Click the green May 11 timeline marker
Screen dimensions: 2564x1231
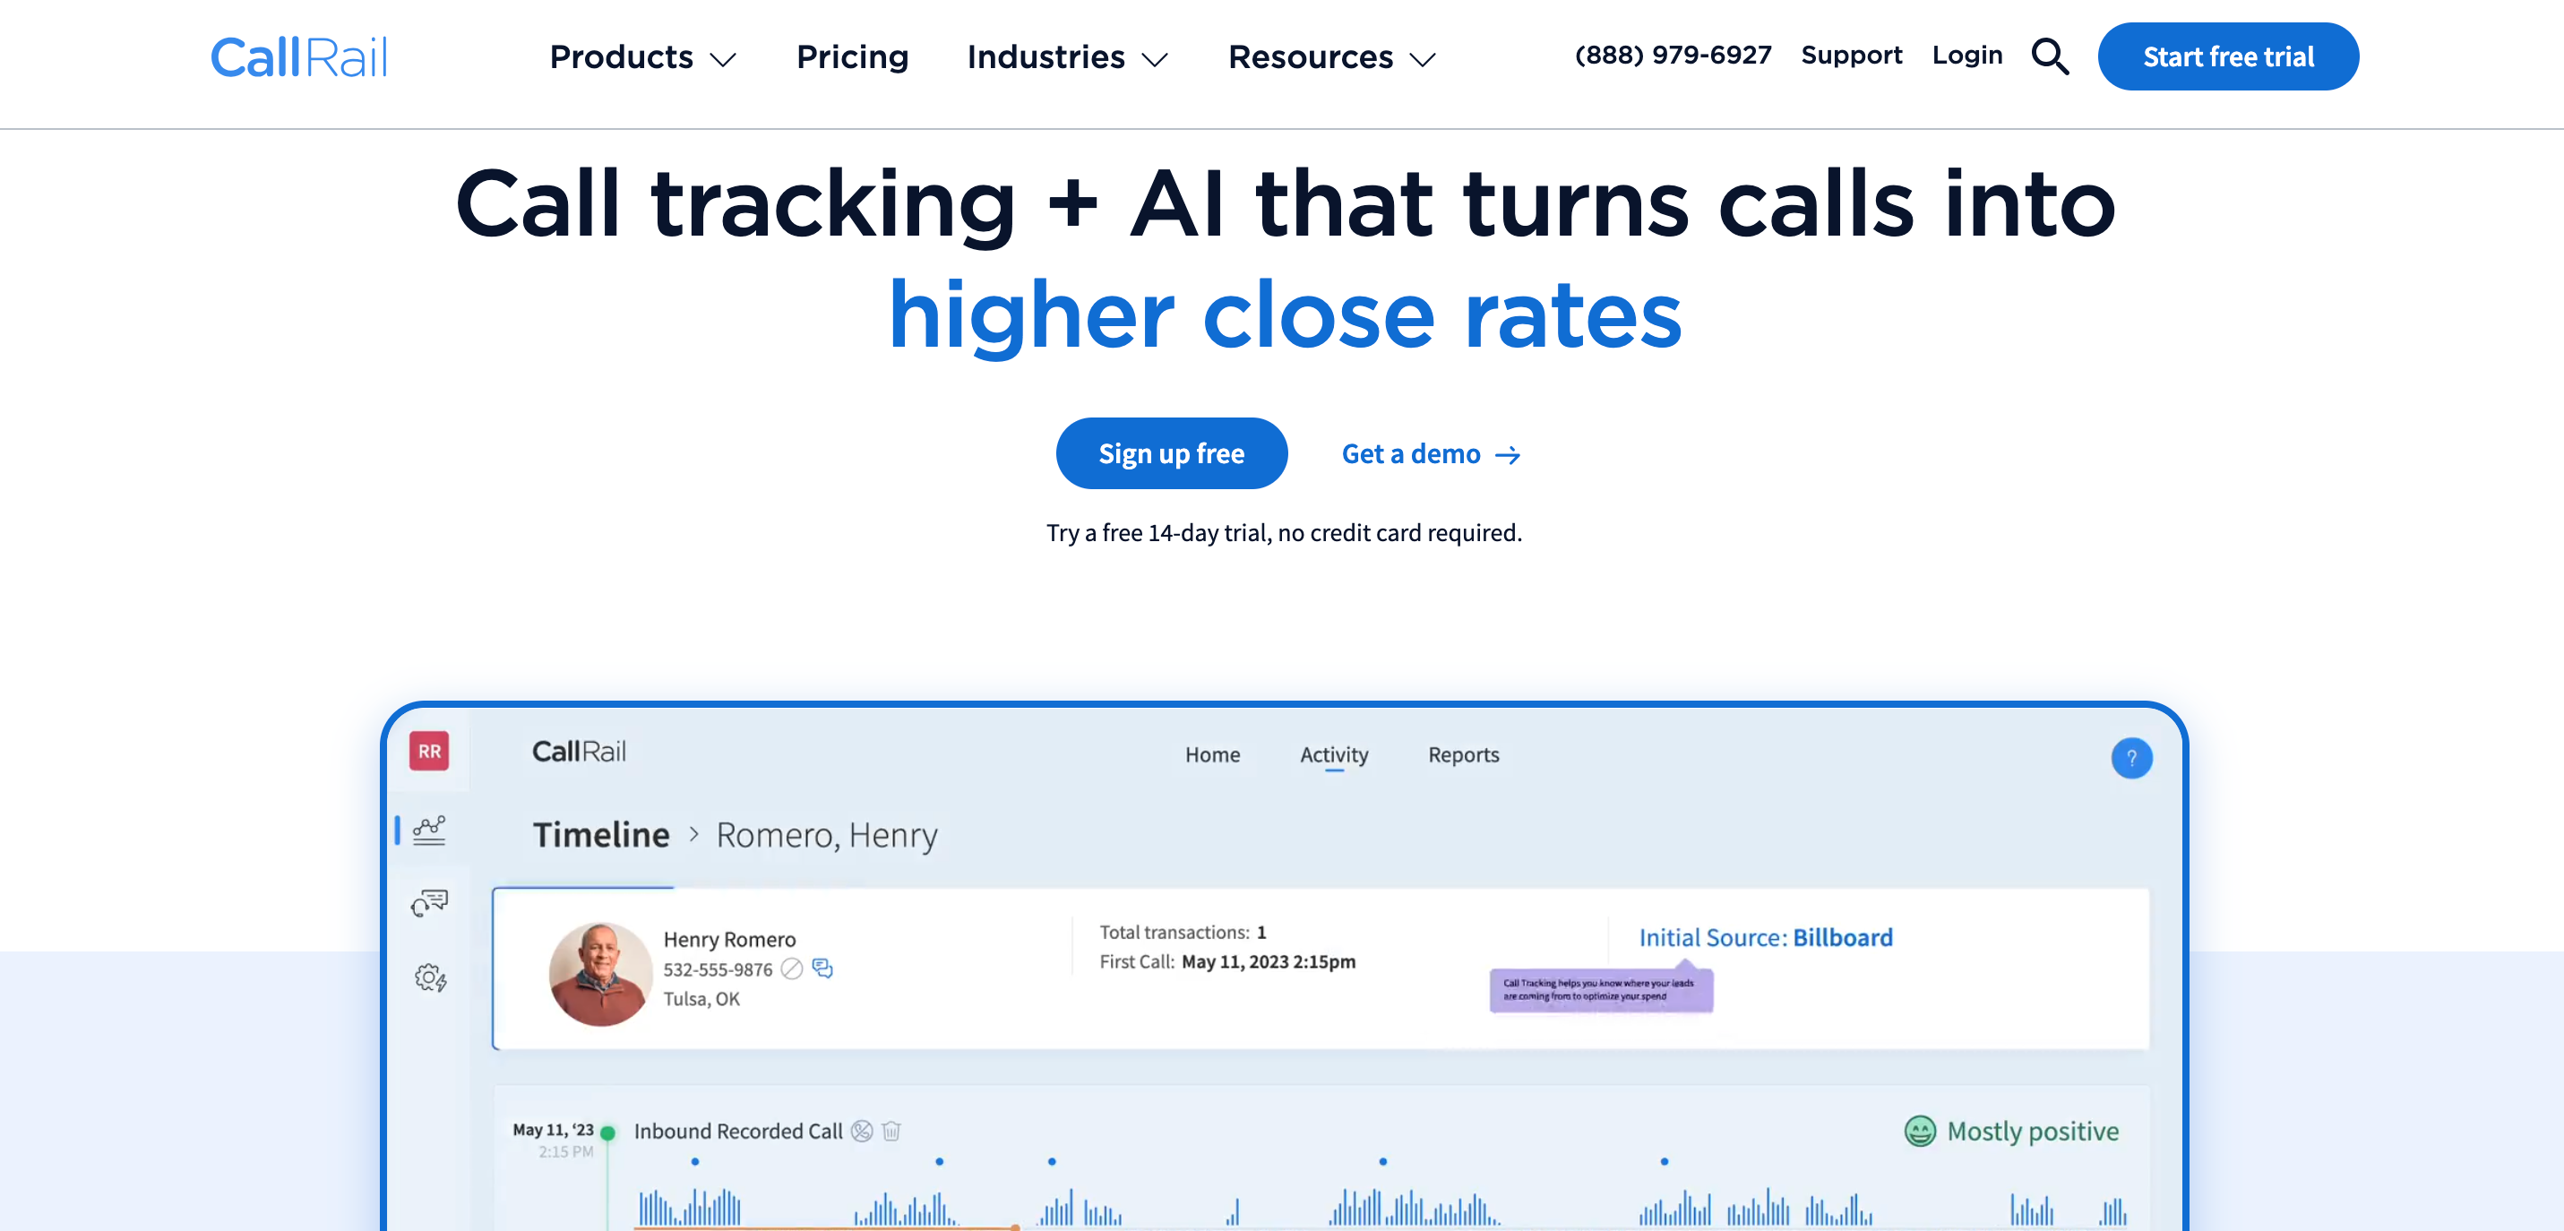pos(607,1132)
